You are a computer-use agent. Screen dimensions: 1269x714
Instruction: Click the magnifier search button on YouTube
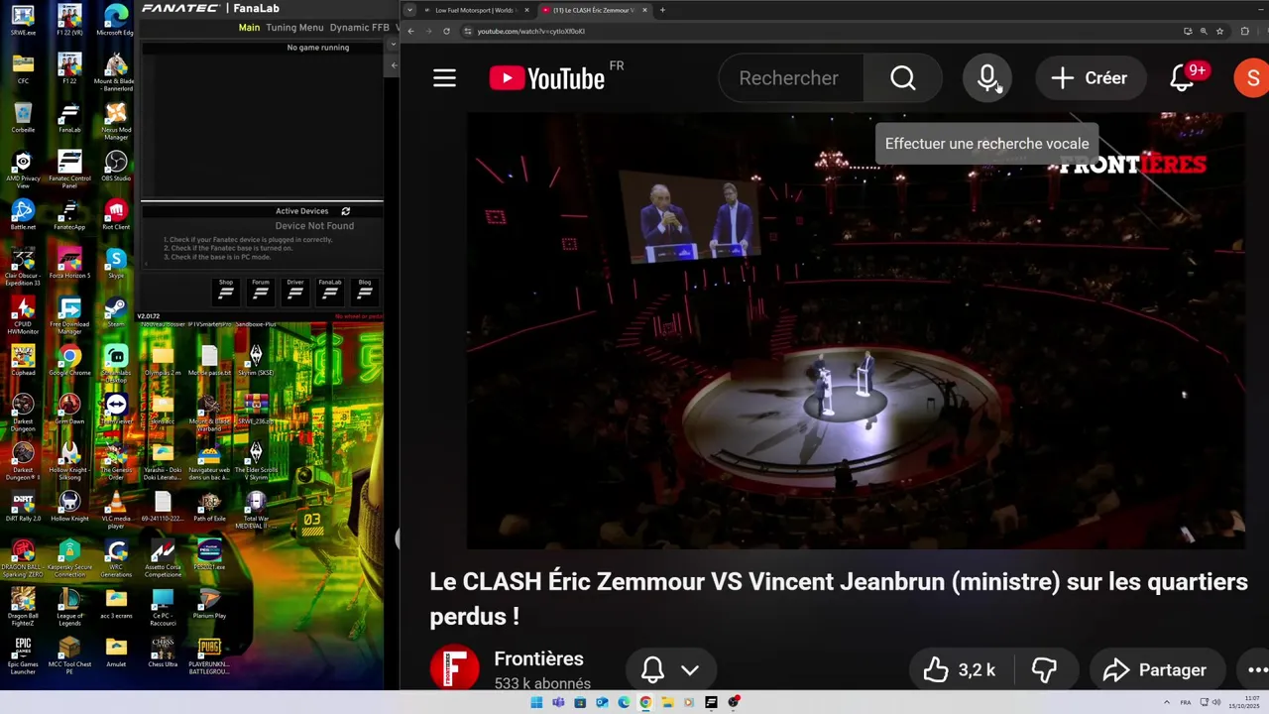pos(902,78)
